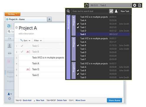Open the account person dropdown in sidebar
146x107 pixels.
click(x=10, y=94)
